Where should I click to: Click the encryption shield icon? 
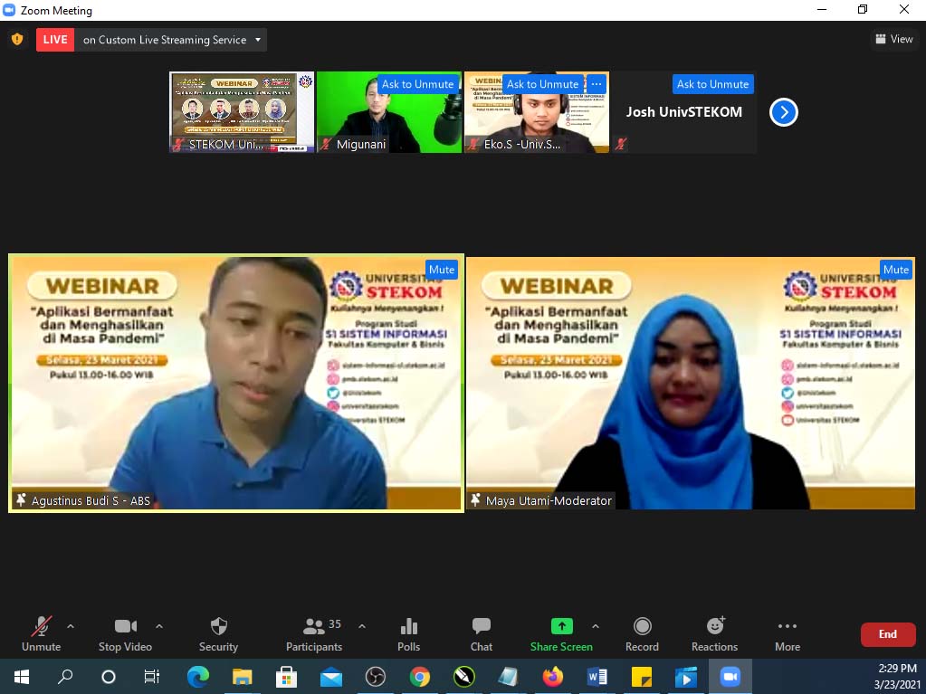click(x=17, y=40)
